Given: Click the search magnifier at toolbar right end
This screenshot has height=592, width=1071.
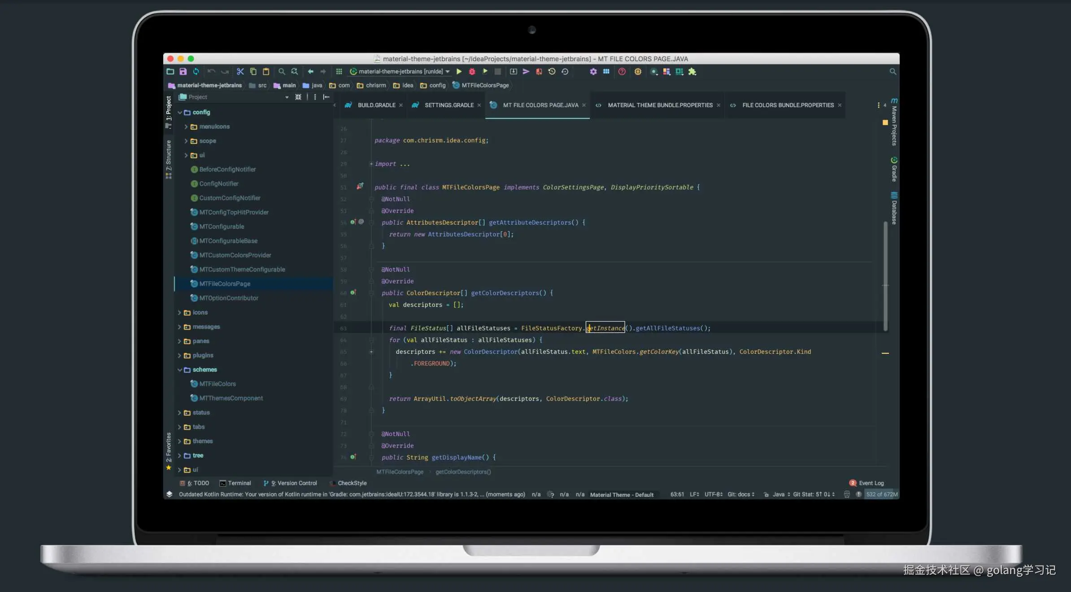Looking at the screenshot, I should pyautogui.click(x=892, y=71).
